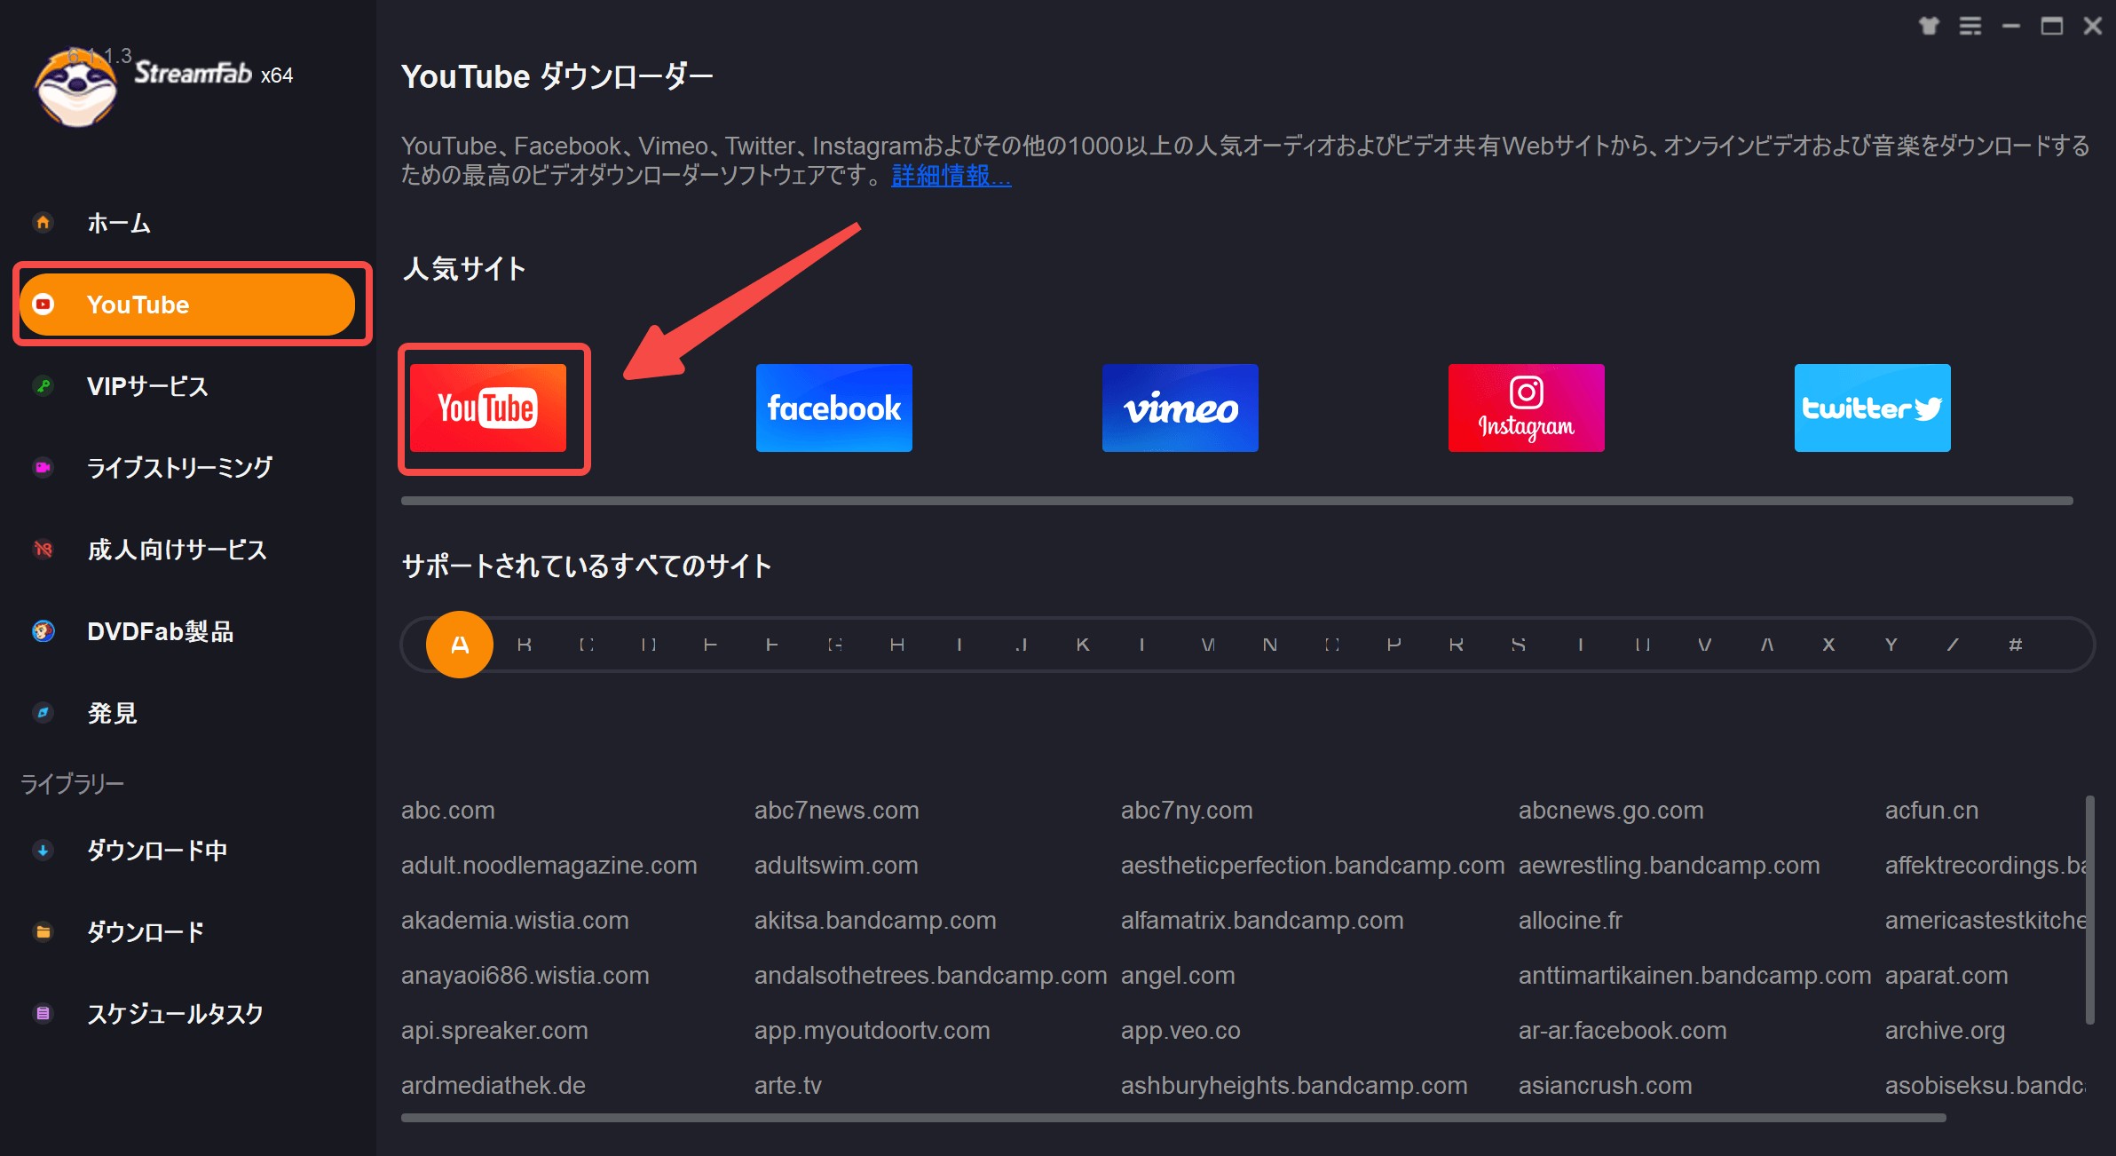Select the letter H filter
This screenshot has width=2116, height=1156.
click(897, 645)
